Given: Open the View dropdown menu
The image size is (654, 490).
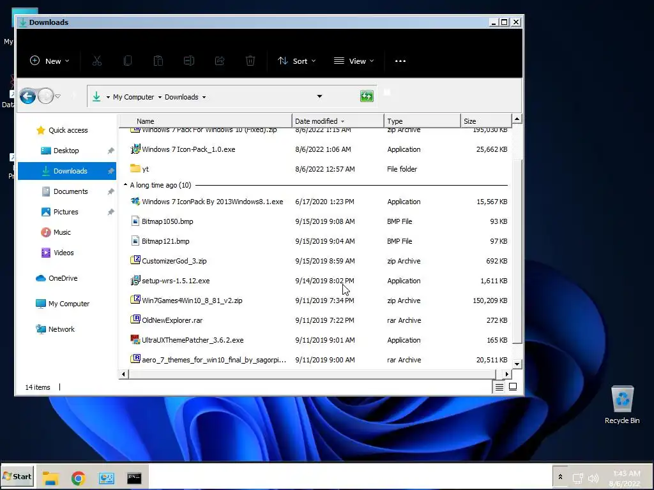Looking at the screenshot, I should tap(354, 61).
